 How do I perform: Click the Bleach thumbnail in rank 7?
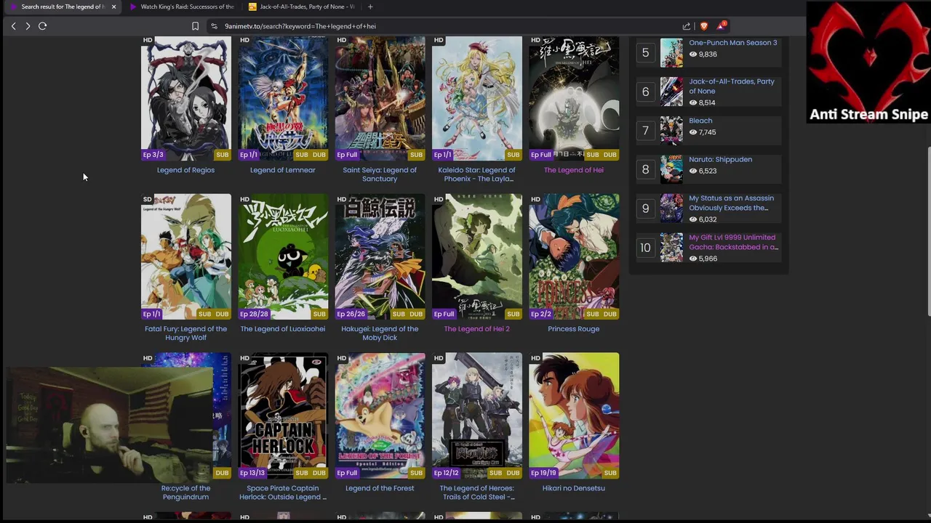(671, 131)
